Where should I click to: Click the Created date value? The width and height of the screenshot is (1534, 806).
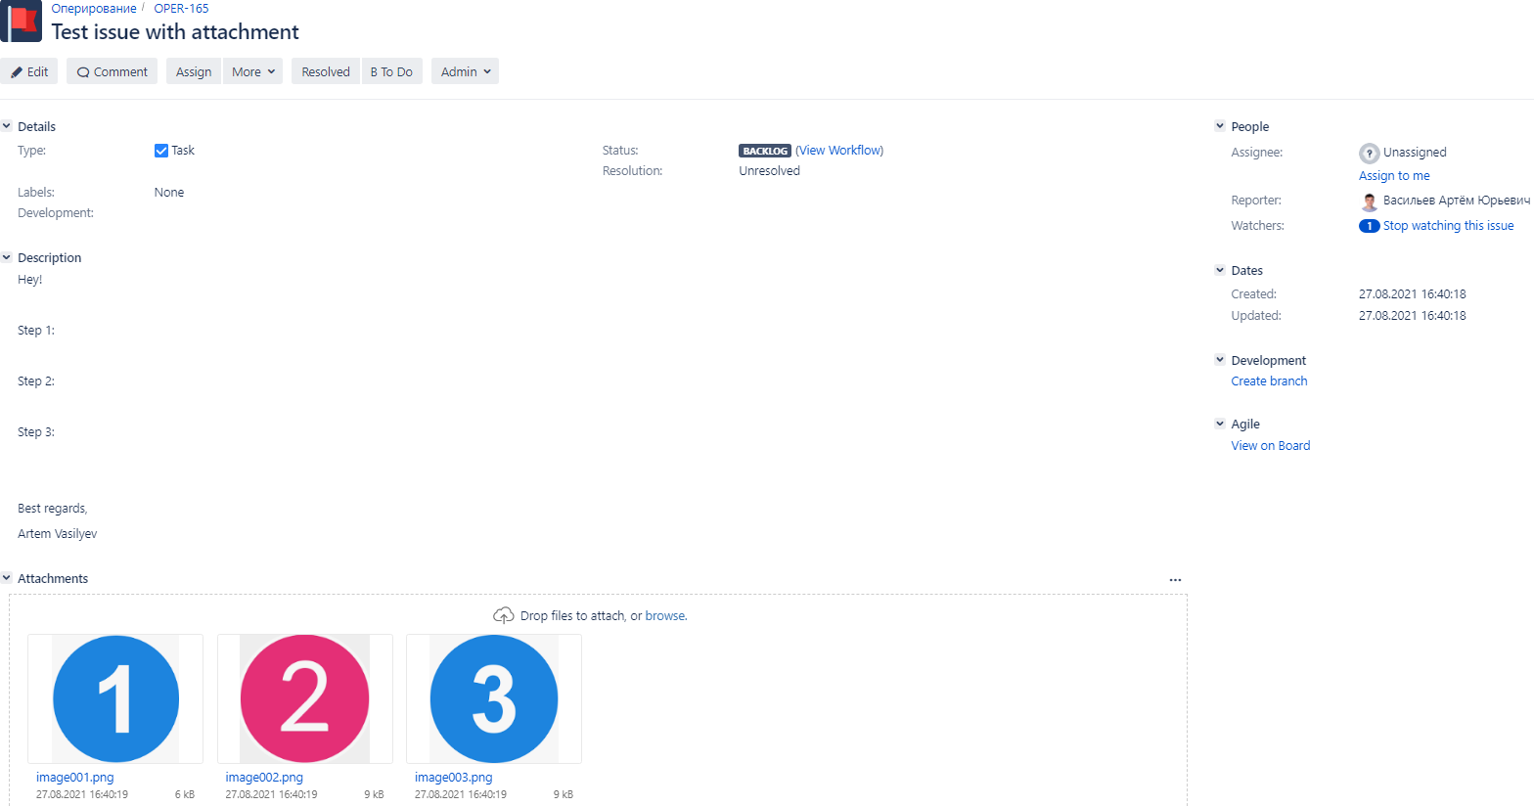pyautogui.click(x=1412, y=294)
